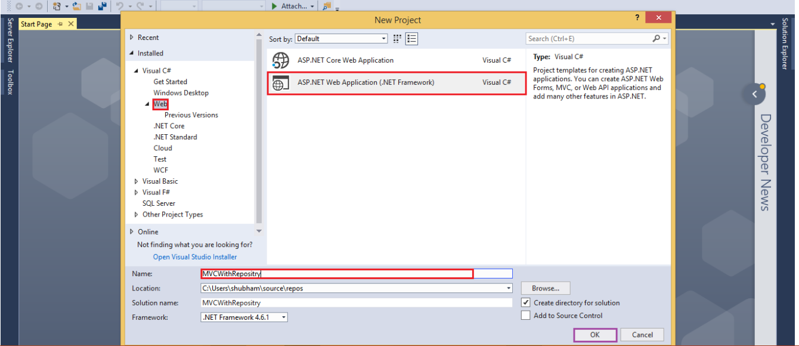Close the Start Page tab
This screenshot has width=799, height=346.
point(71,24)
